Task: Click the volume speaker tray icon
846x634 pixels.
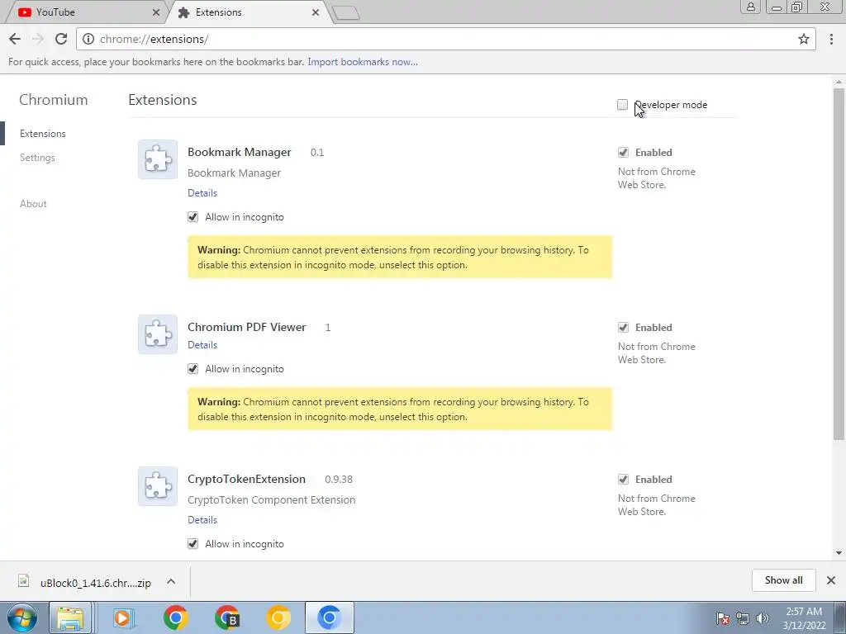Action: (x=763, y=618)
